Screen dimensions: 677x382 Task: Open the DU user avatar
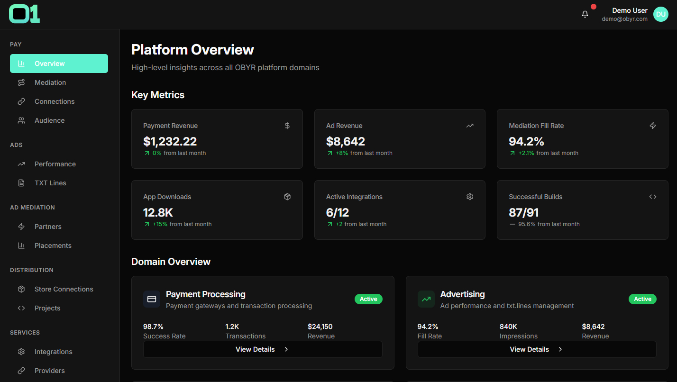coord(660,14)
